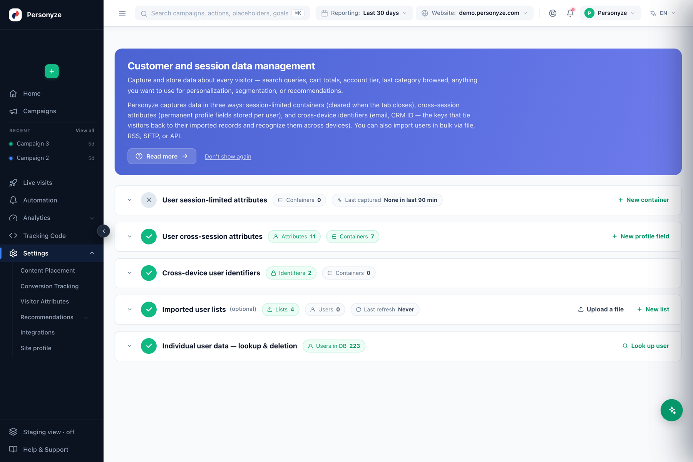Open the hamburger menu icon

pyautogui.click(x=122, y=13)
